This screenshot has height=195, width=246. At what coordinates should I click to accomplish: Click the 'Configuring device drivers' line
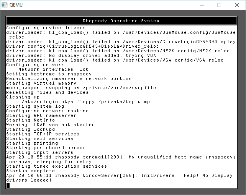tap(46, 28)
